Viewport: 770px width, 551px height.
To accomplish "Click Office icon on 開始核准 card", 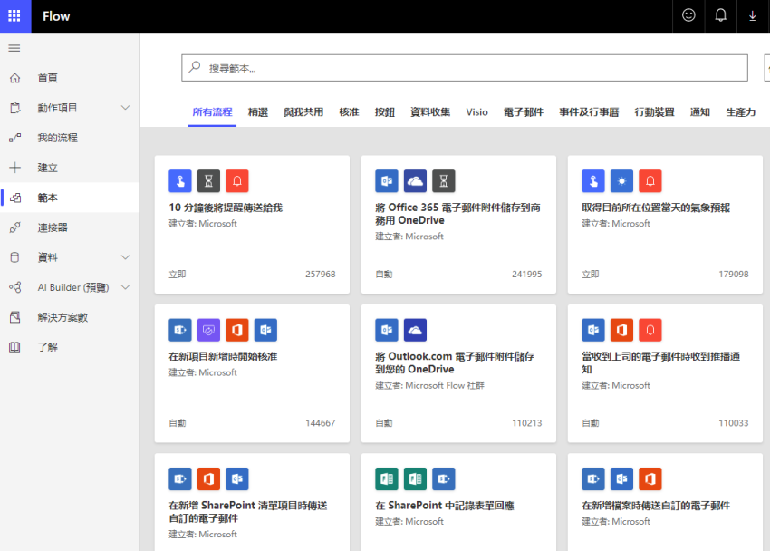I will pos(237,330).
